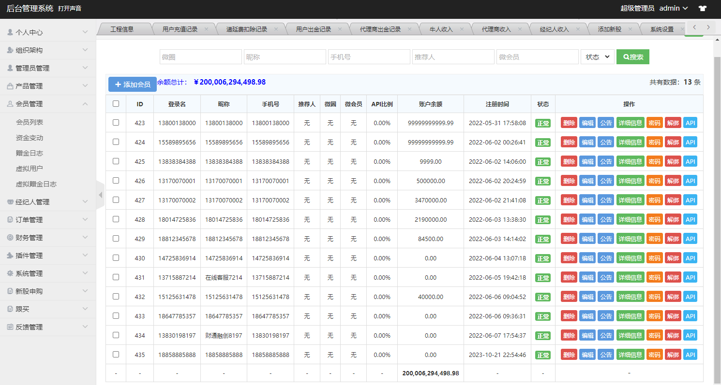Focus the 推荐人 search field
This screenshot has width=721, height=385.
point(453,57)
